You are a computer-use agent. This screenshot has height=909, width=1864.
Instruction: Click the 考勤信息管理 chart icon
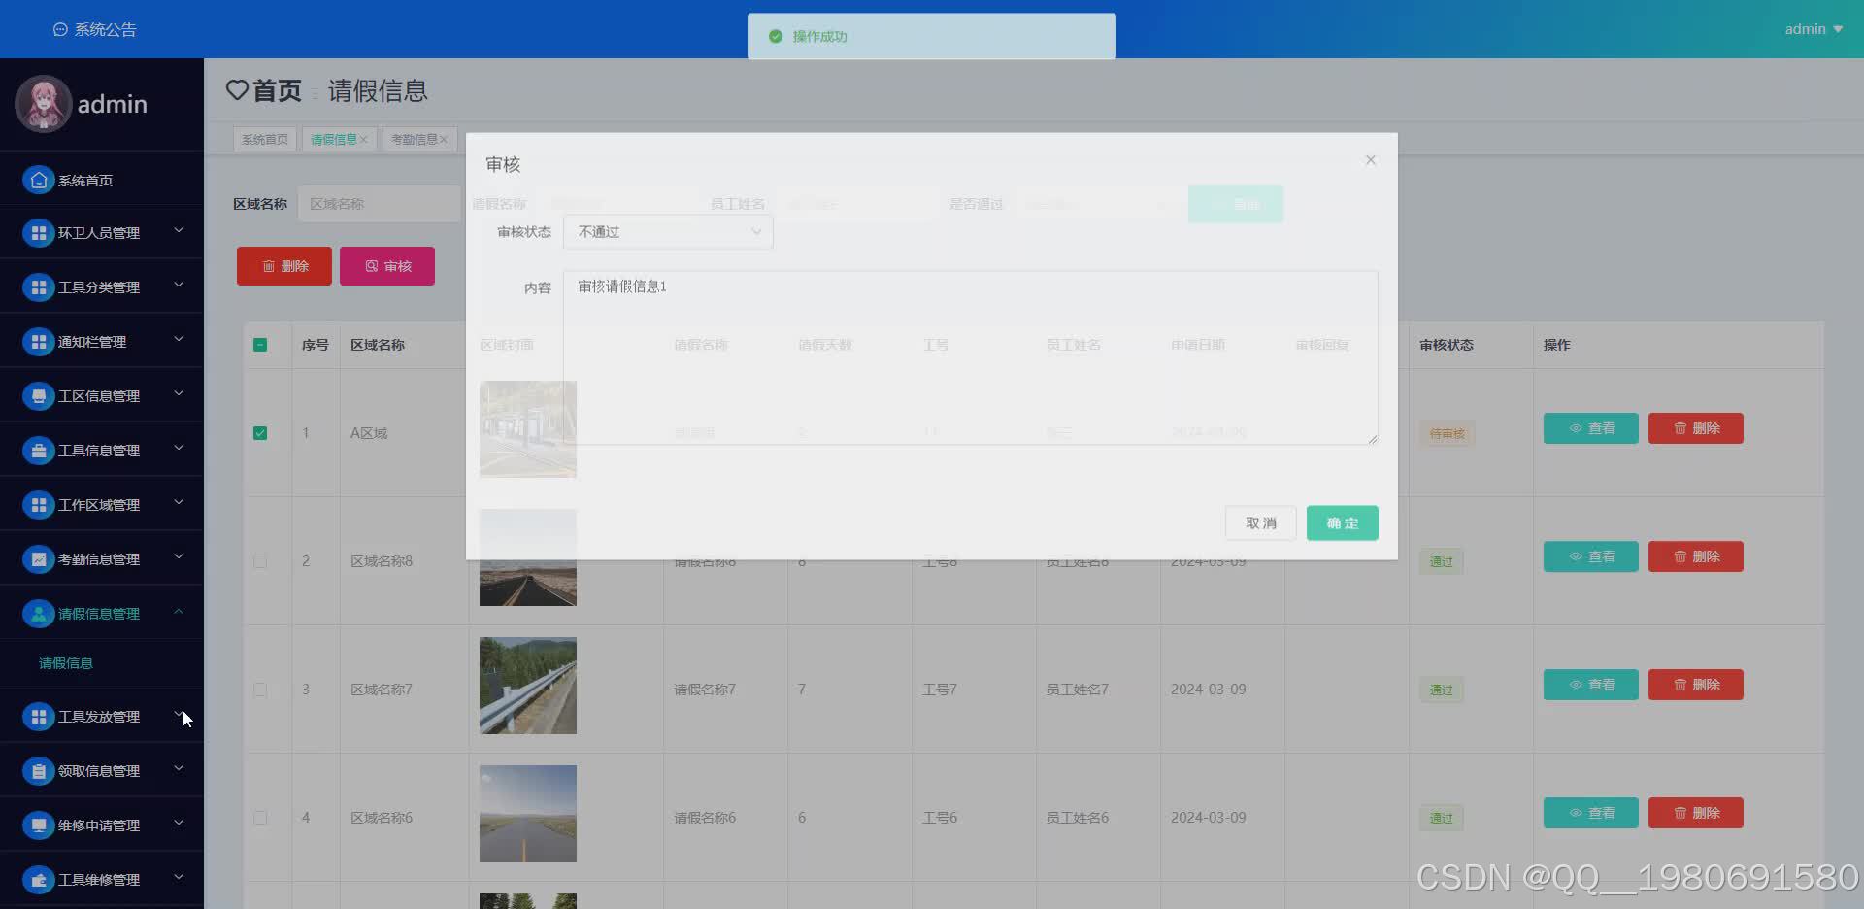point(39,559)
